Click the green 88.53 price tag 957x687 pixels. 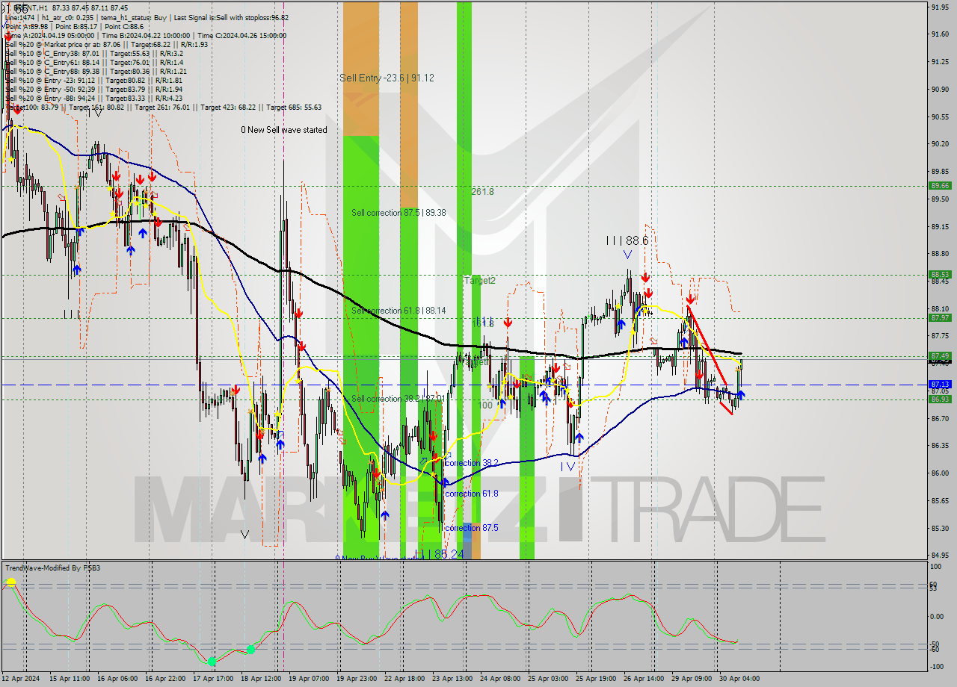pos(940,274)
